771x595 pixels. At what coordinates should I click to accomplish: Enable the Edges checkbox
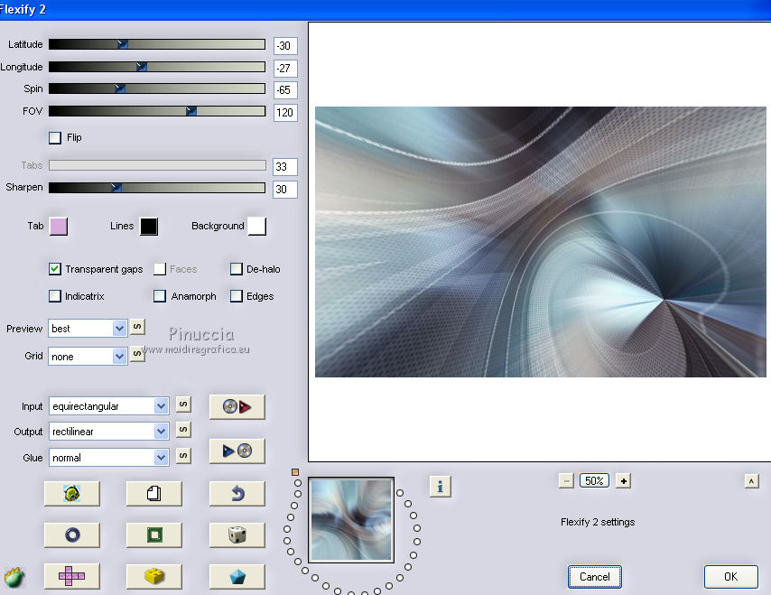point(237,296)
